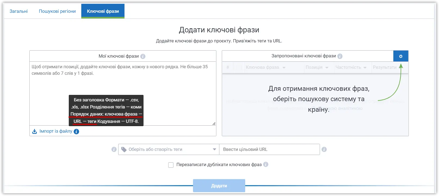
Task: Click the Ввести цільовий URL field
Action: [269, 149]
